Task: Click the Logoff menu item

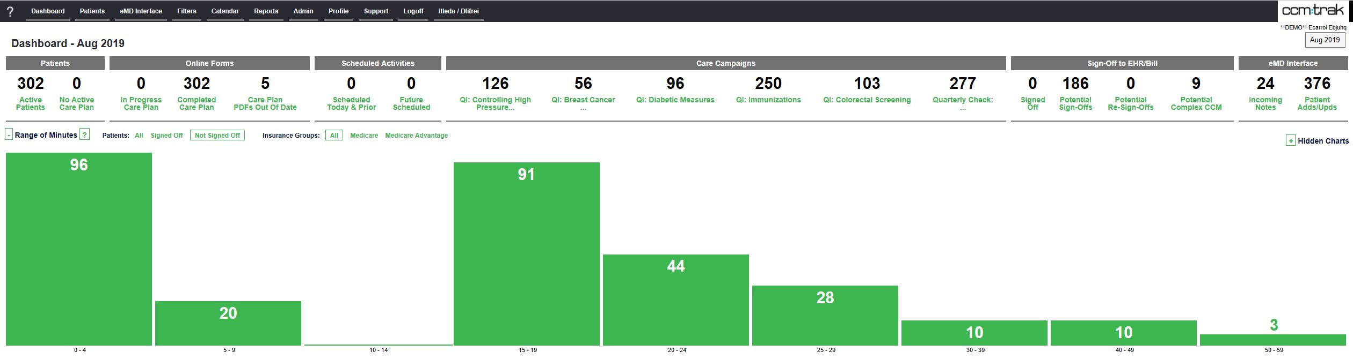Action: coord(413,11)
